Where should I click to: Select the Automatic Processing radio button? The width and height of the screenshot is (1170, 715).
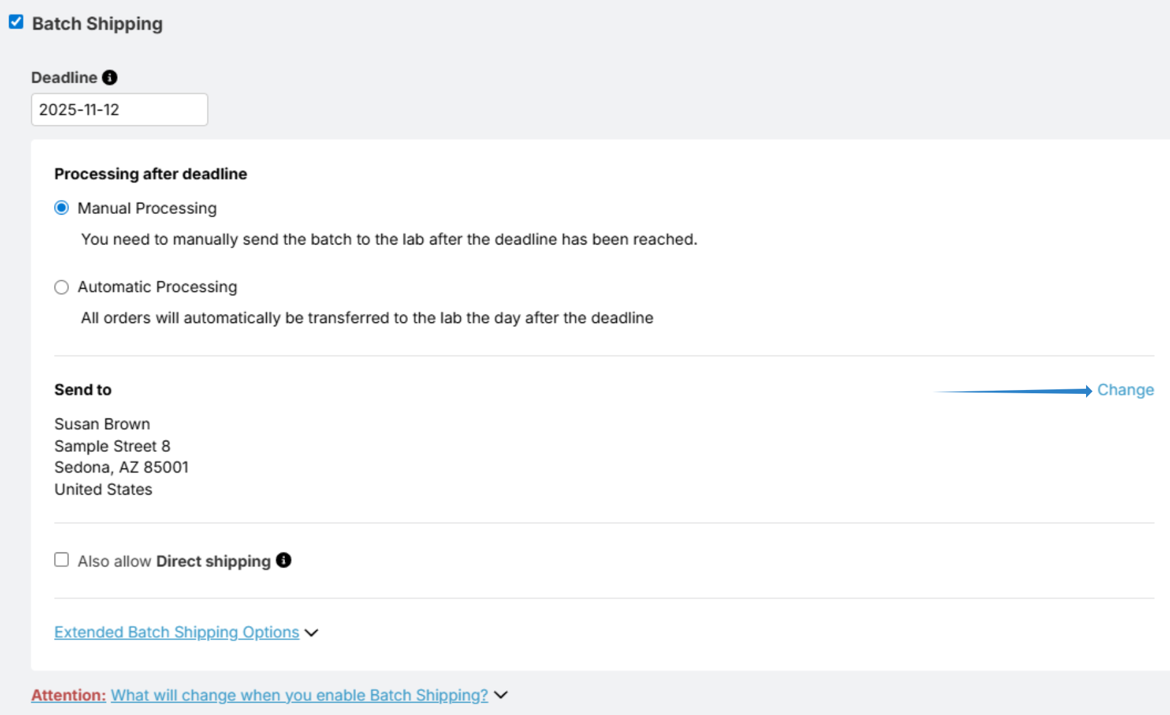(62, 287)
